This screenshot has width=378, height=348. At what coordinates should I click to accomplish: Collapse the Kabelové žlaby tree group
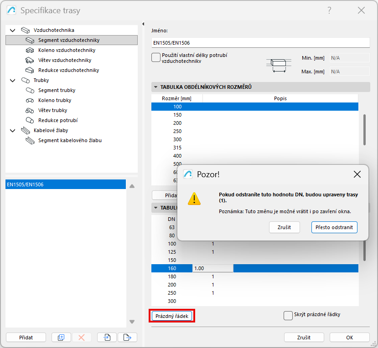(x=12, y=131)
